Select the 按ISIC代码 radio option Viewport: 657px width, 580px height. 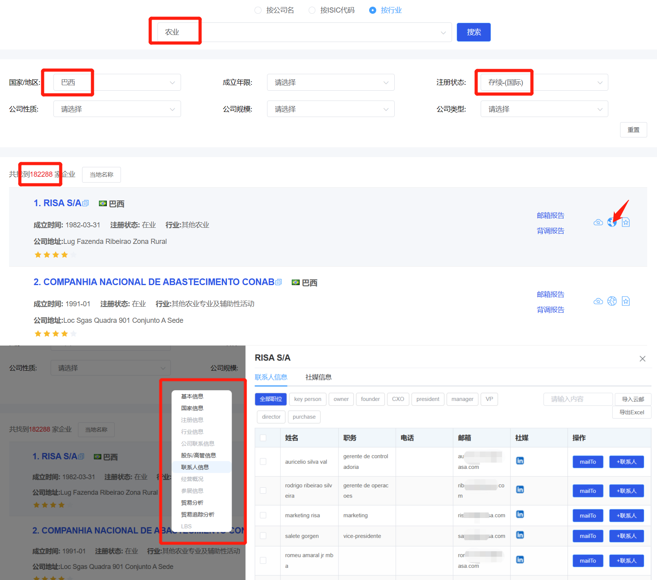click(331, 10)
